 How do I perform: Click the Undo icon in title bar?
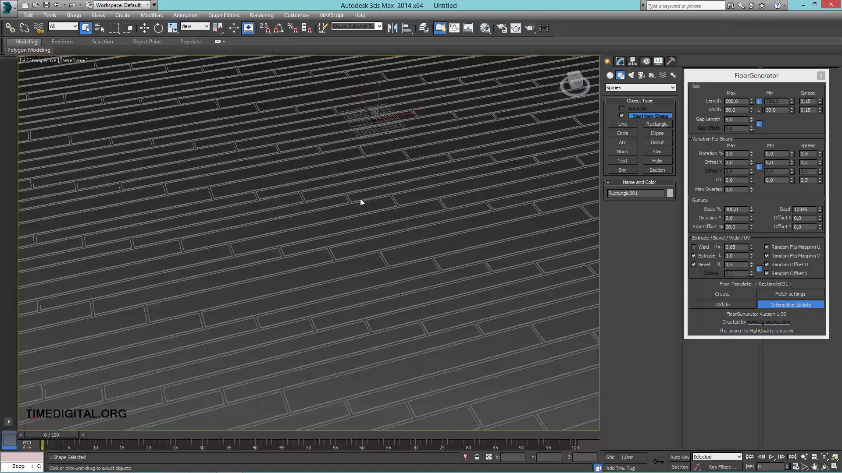click(57, 5)
